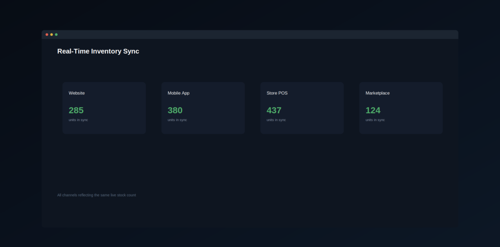Click the Marketplace label
The height and width of the screenshot is (247, 500).
pyautogui.click(x=377, y=93)
